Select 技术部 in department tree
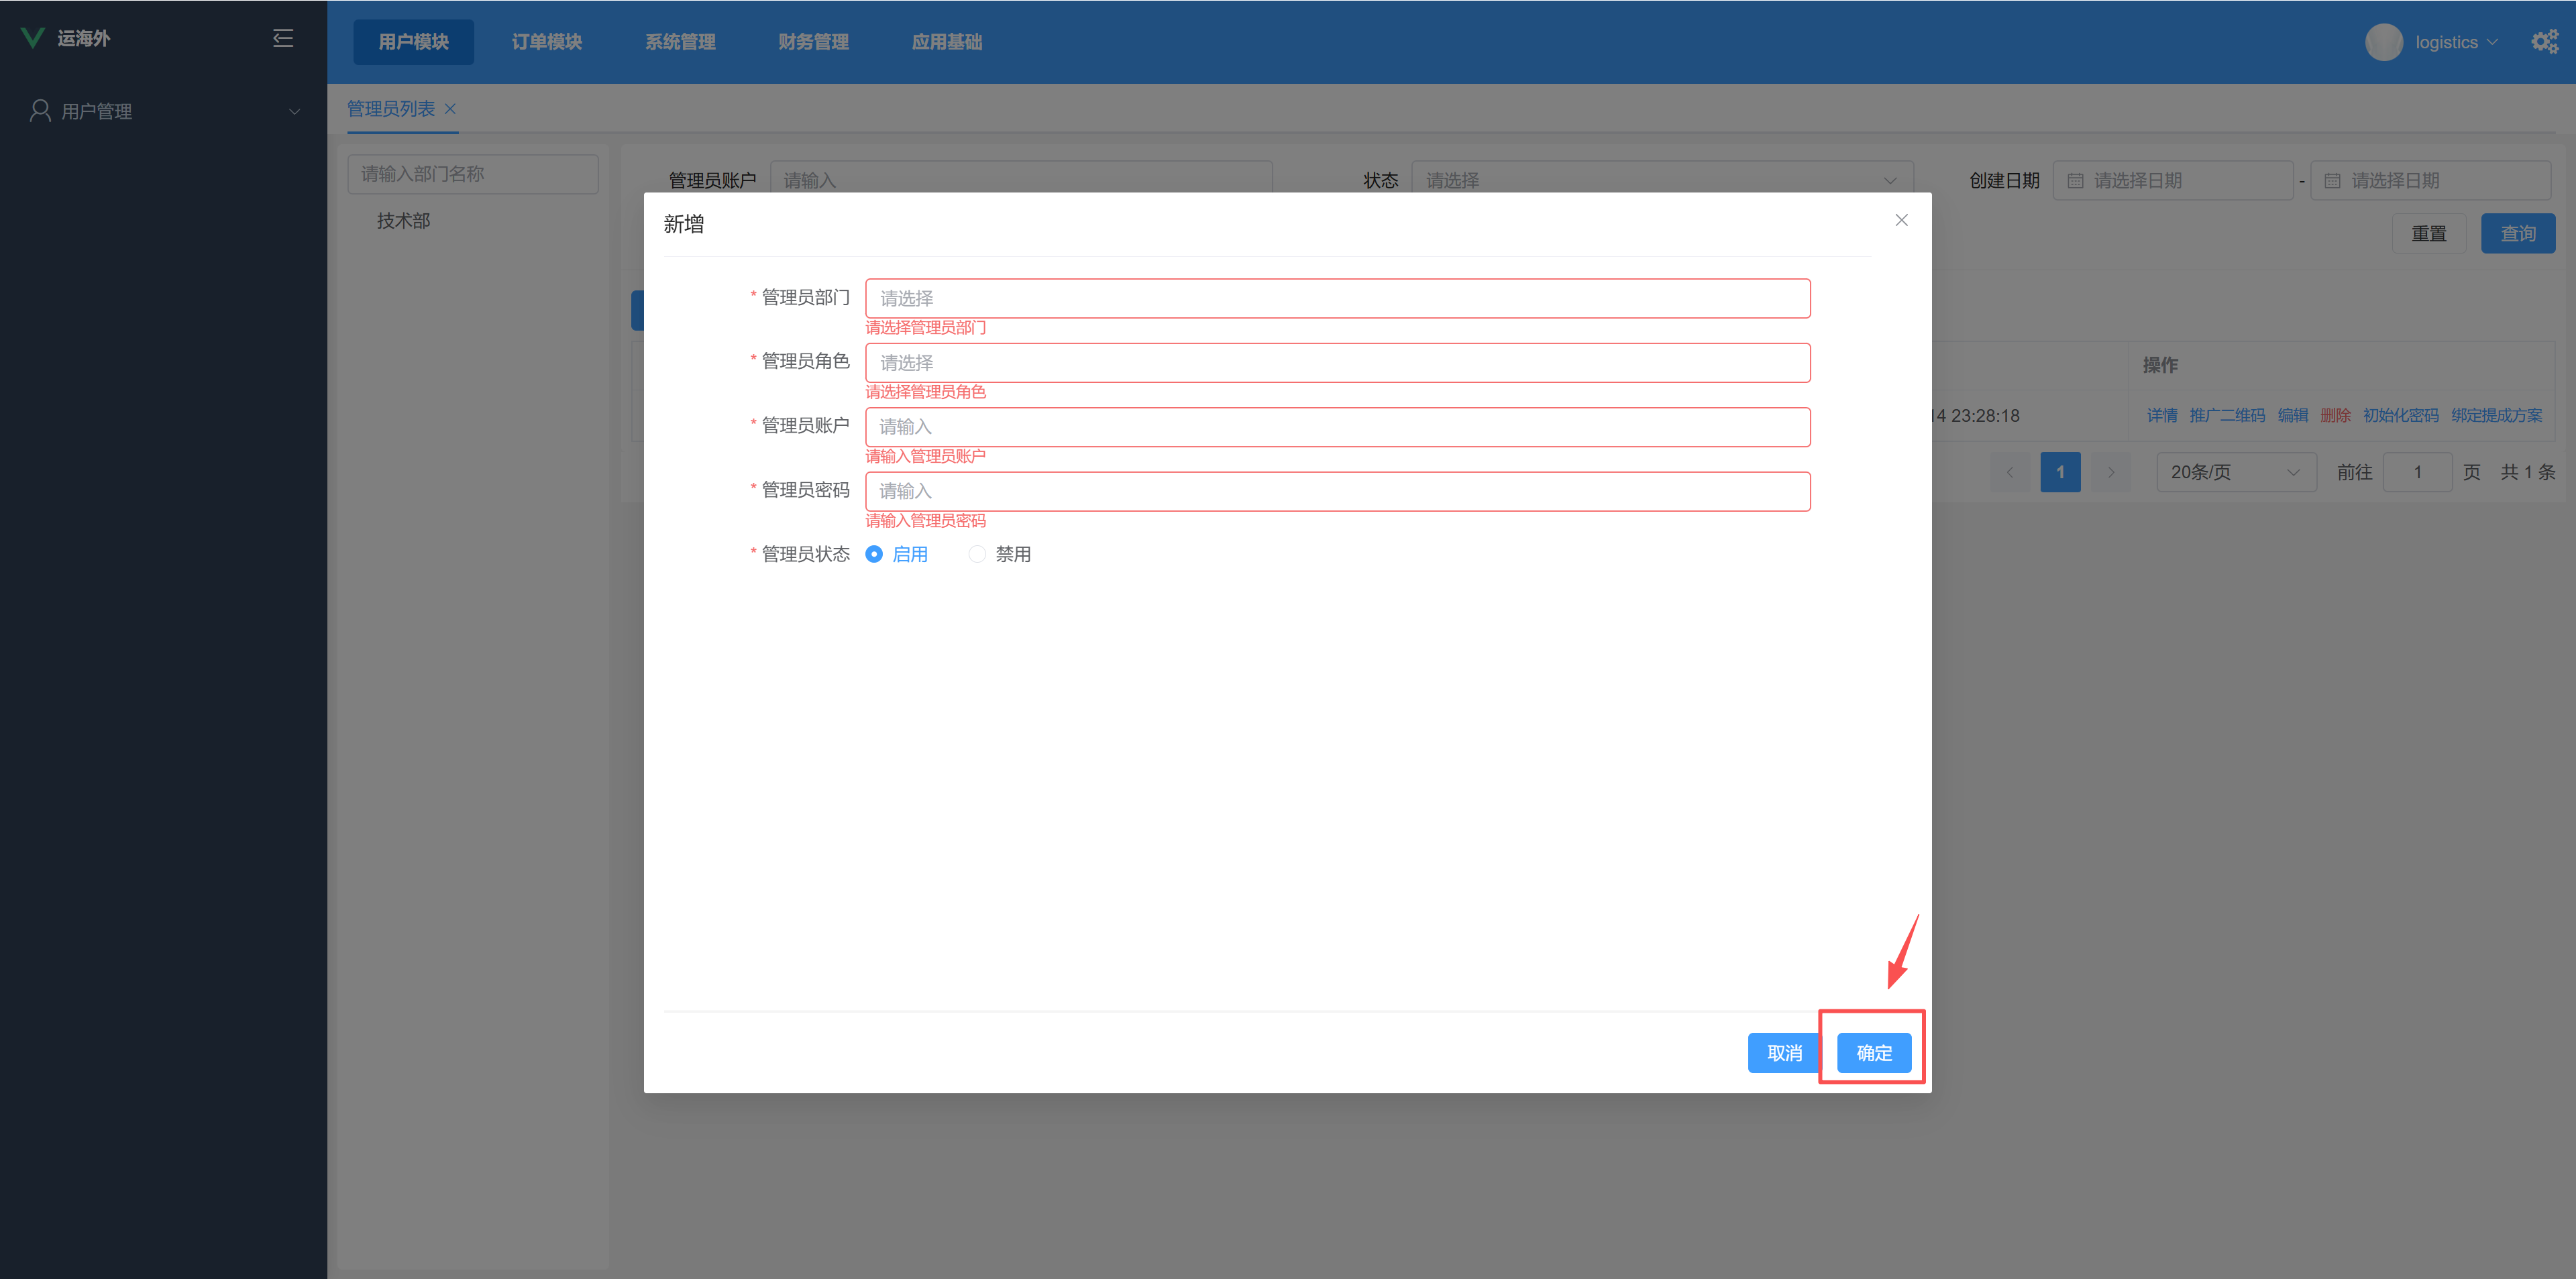2576x1279 pixels. 403,221
